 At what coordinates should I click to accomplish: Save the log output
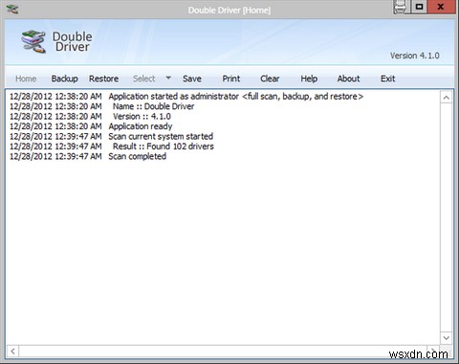point(192,79)
